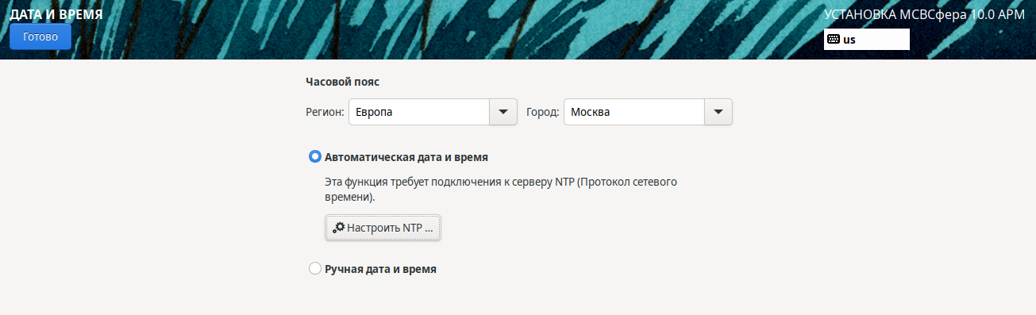
Task: Click the Европа region input field
Action: (418, 112)
